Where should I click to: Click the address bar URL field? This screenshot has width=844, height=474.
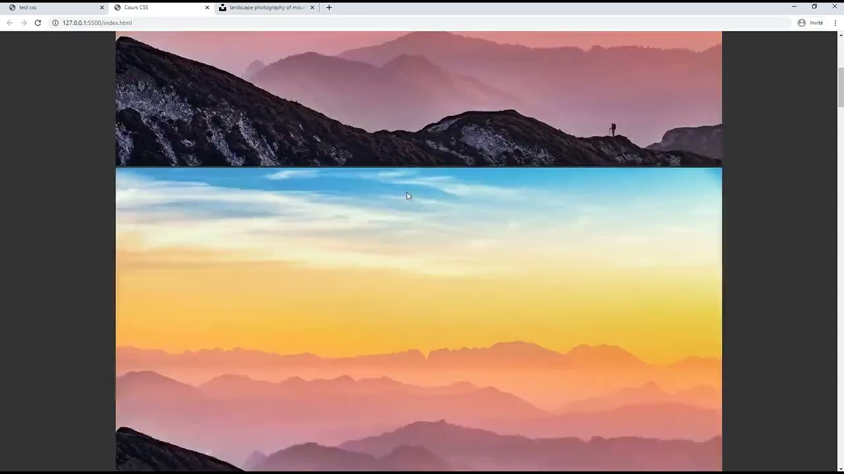[419, 22]
